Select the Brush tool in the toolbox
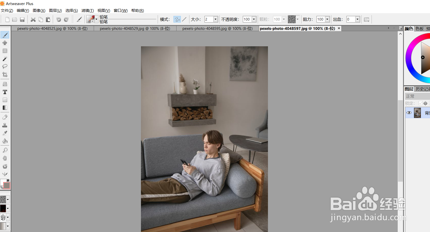The image size is (430, 232). point(5,35)
